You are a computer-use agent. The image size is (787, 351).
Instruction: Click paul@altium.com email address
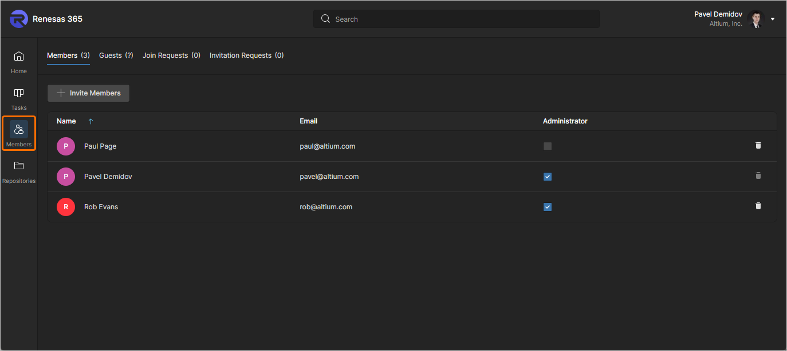point(327,146)
